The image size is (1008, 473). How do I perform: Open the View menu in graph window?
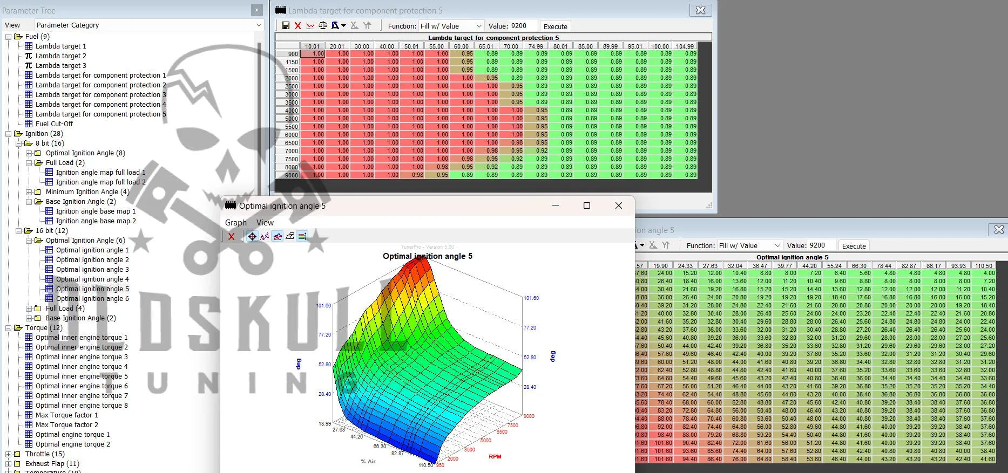265,222
